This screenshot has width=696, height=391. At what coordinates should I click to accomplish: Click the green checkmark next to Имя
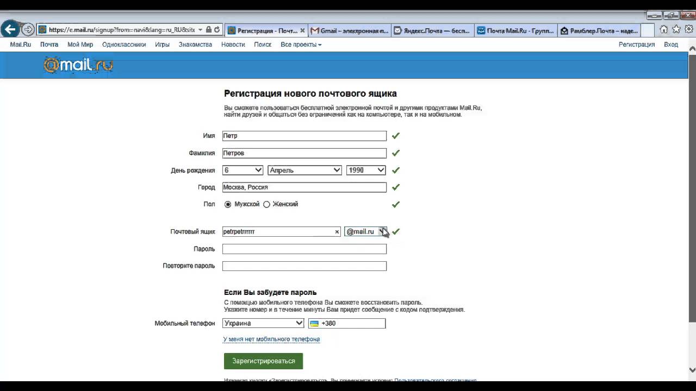396,136
